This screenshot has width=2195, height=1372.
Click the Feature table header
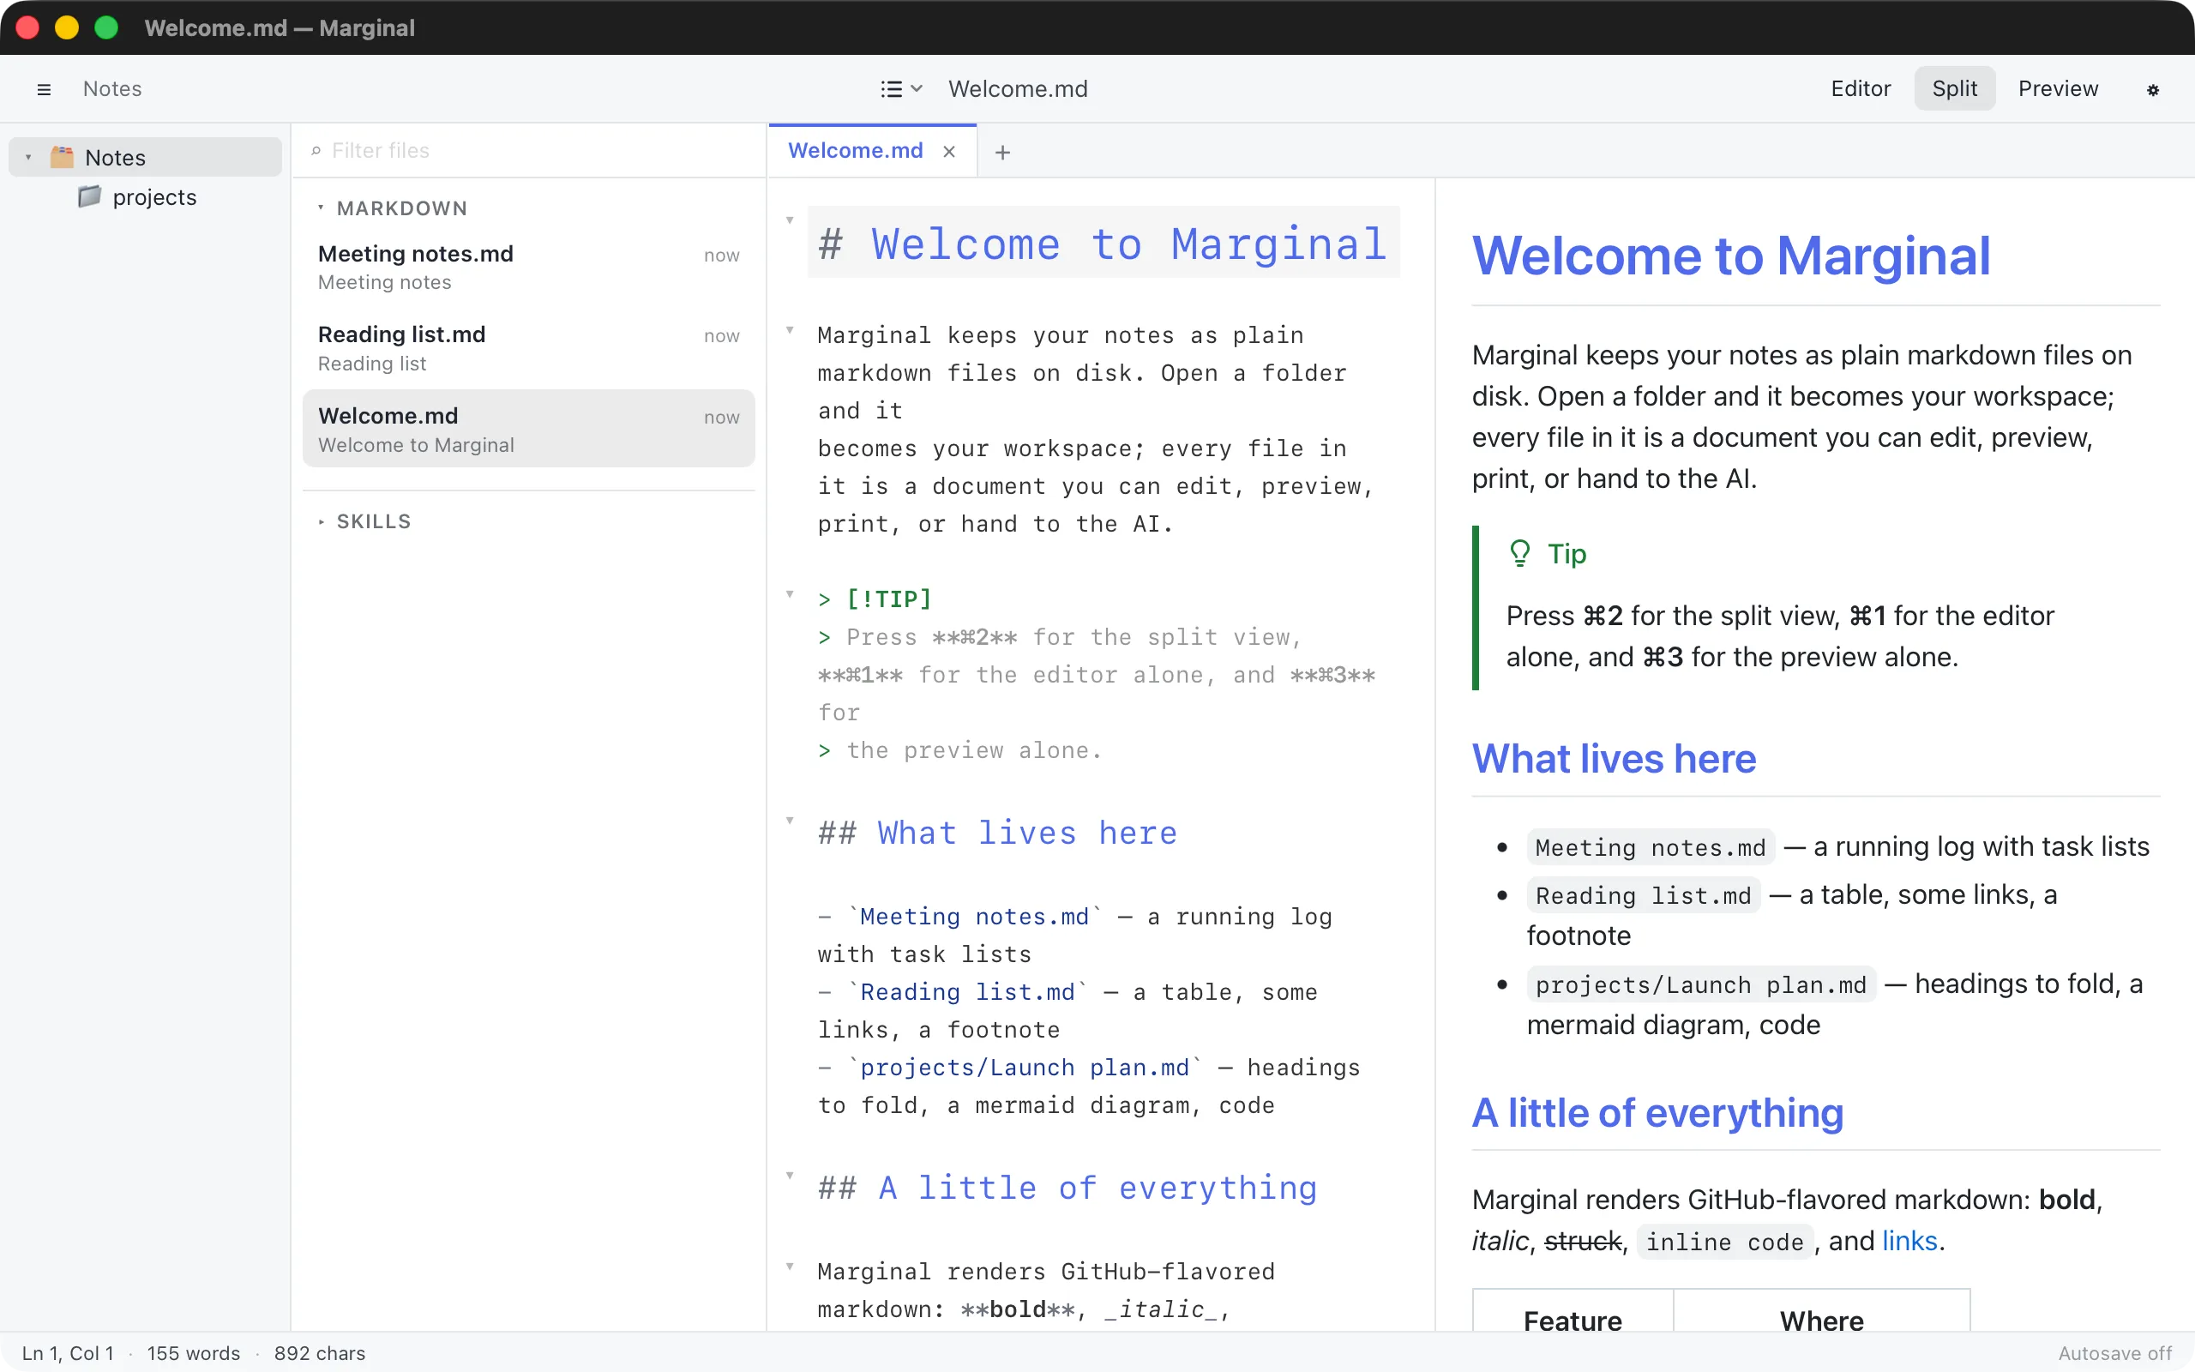pos(1572,1321)
